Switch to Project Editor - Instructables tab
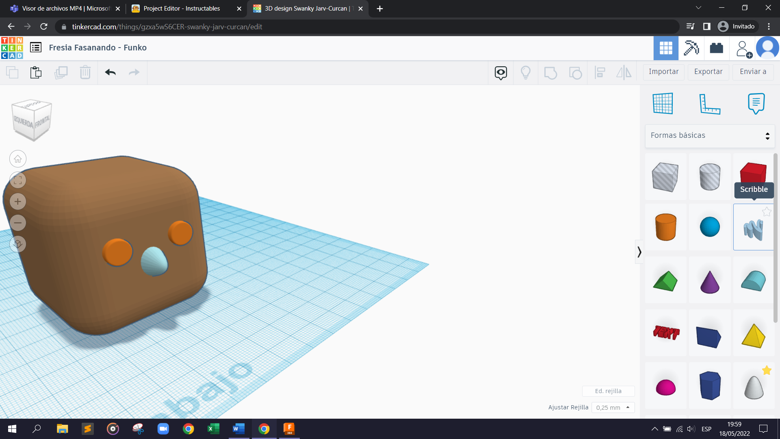Viewport: 780px width, 439px height. pyautogui.click(x=182, y=9)
